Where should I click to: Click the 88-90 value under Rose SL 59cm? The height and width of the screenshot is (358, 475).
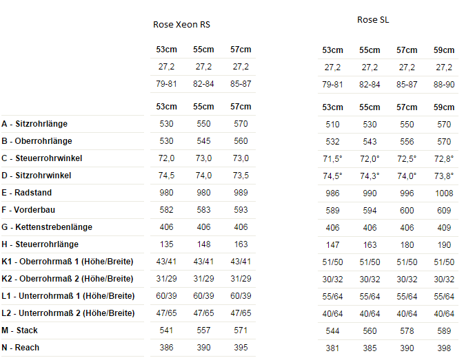tap(444, 85)
